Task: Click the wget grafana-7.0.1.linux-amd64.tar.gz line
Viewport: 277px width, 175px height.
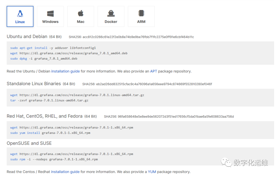Action: coord(77,95)
